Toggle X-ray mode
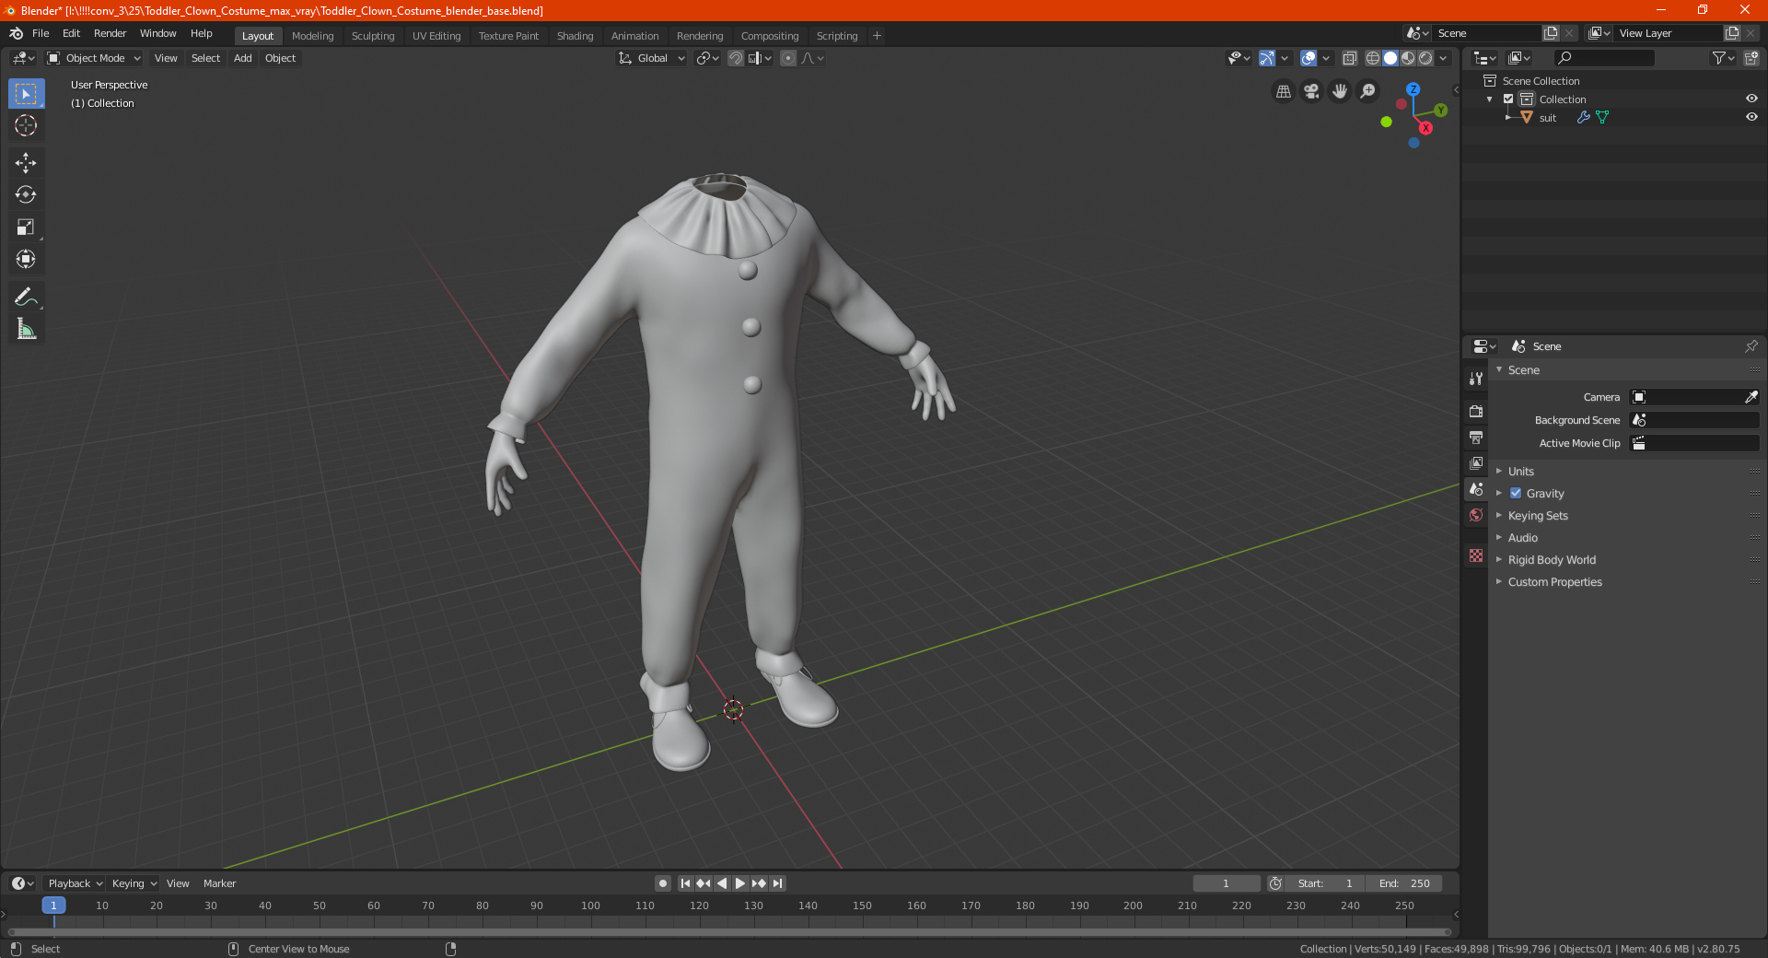The width and height of the screenshot is (1768, 958). (1350, 58)
